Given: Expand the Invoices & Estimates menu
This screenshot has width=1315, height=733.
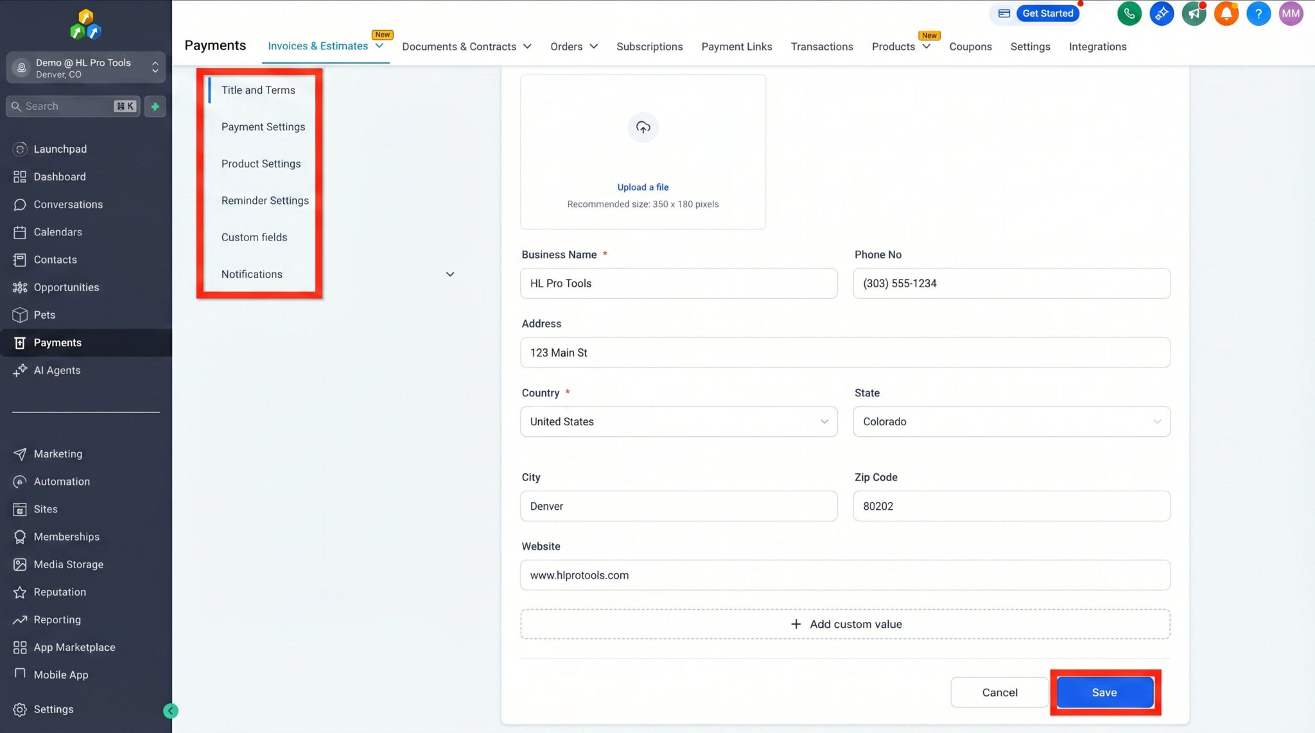Looking at the screenshot, I should pyautogui.click(x=326, y=46).
